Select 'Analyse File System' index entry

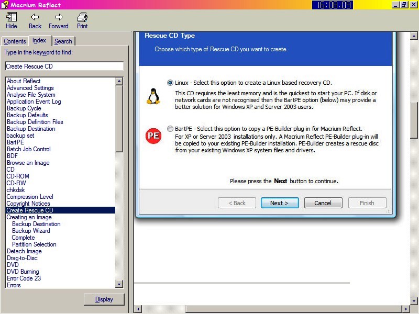(31, 95)
